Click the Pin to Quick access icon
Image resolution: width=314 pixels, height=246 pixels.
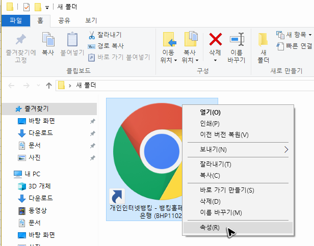(21, 39)
